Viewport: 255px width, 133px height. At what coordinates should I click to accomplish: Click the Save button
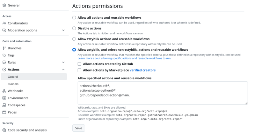pos(78,128)
